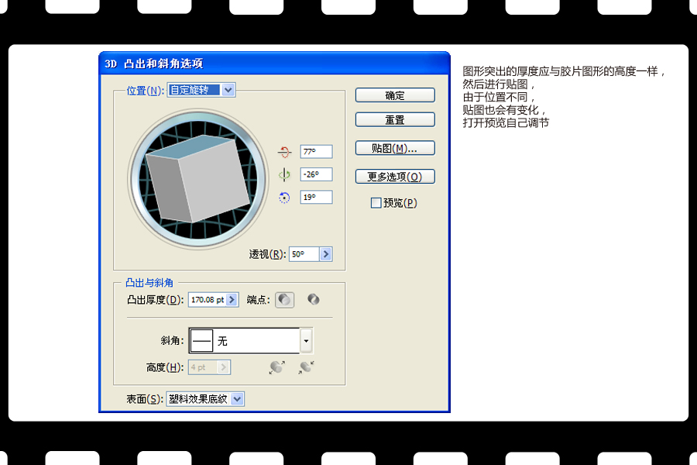Toggle the hollow cap endpoint option
The image size is (697, 465).
point(314,299)
